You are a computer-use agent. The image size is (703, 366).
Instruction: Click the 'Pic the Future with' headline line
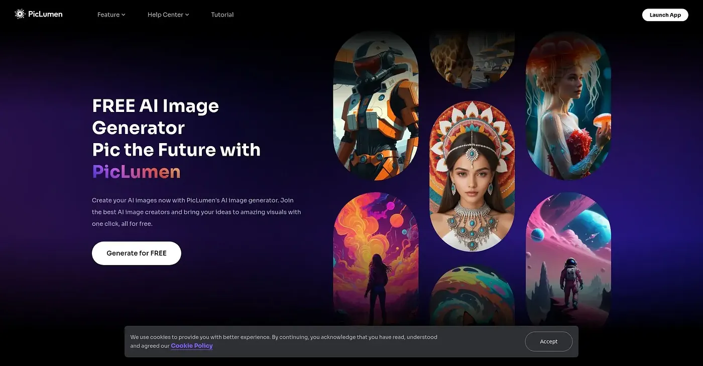(x=176, y=150)
